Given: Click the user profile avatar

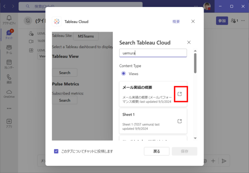Looking at the screenshot, I should point(207,6).
